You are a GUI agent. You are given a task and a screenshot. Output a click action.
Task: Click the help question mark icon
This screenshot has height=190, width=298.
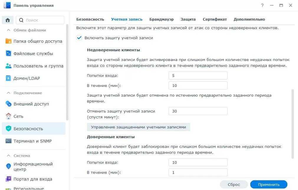tap(262, 5)
